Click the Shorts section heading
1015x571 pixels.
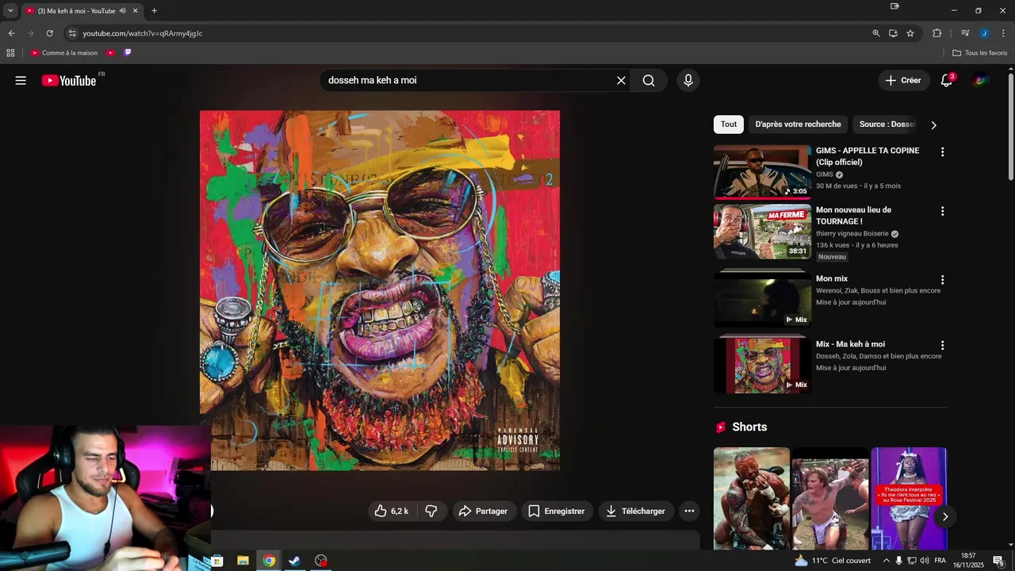pyautogui.click(x=749, y=427)
